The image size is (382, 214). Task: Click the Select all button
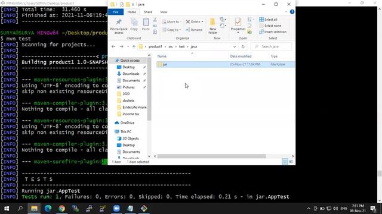[268, 20]
